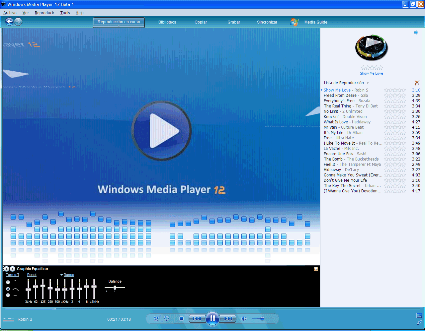This screenshot has height=331, width=425.
Task: Stop playback with the stop icon
Action: coord(181,318)
